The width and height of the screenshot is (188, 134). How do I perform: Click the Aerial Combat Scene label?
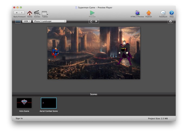[49, 111]
